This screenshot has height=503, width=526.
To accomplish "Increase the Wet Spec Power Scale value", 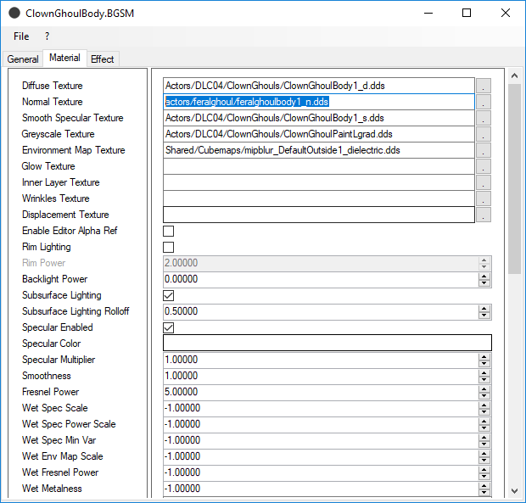I will (x=484, y=421).
